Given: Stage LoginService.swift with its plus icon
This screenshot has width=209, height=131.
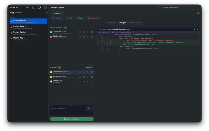Looking at the screenshot, I should 92,72.
